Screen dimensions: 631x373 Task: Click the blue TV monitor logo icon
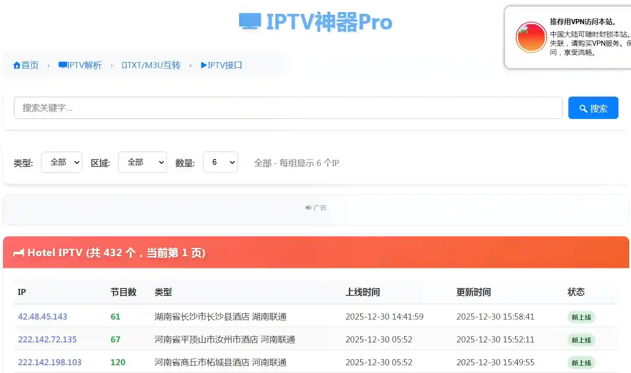coord(250,21)
